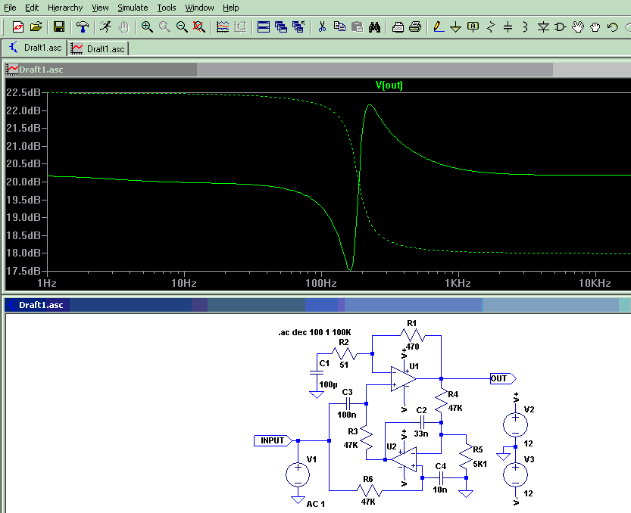Select the Cut scissors tool
This screenshot has height=513, width=631.
(322, 27)
